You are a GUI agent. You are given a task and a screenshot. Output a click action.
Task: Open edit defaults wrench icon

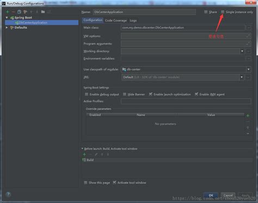point(25,12)
